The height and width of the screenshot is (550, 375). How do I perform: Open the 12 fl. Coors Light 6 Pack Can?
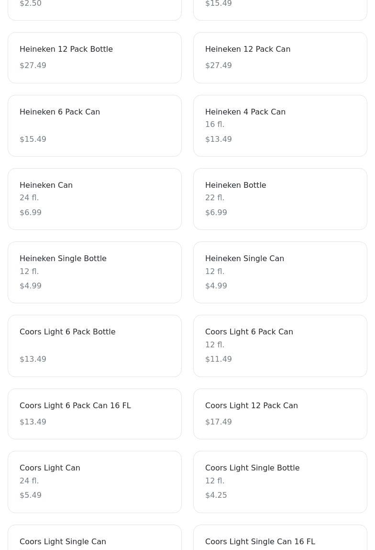coord(280,345)
